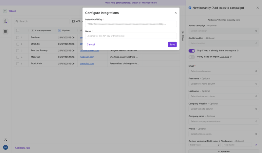Click the Field name input
Viewport: 262px width, 153px height.
click(x=237, y=145)
